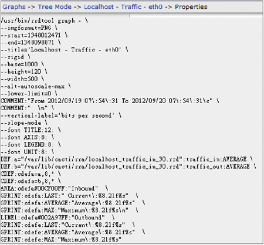Open Localhost - Traffic - eth0 link
Viewport: 264px width, 245px height.
point(123,7)
